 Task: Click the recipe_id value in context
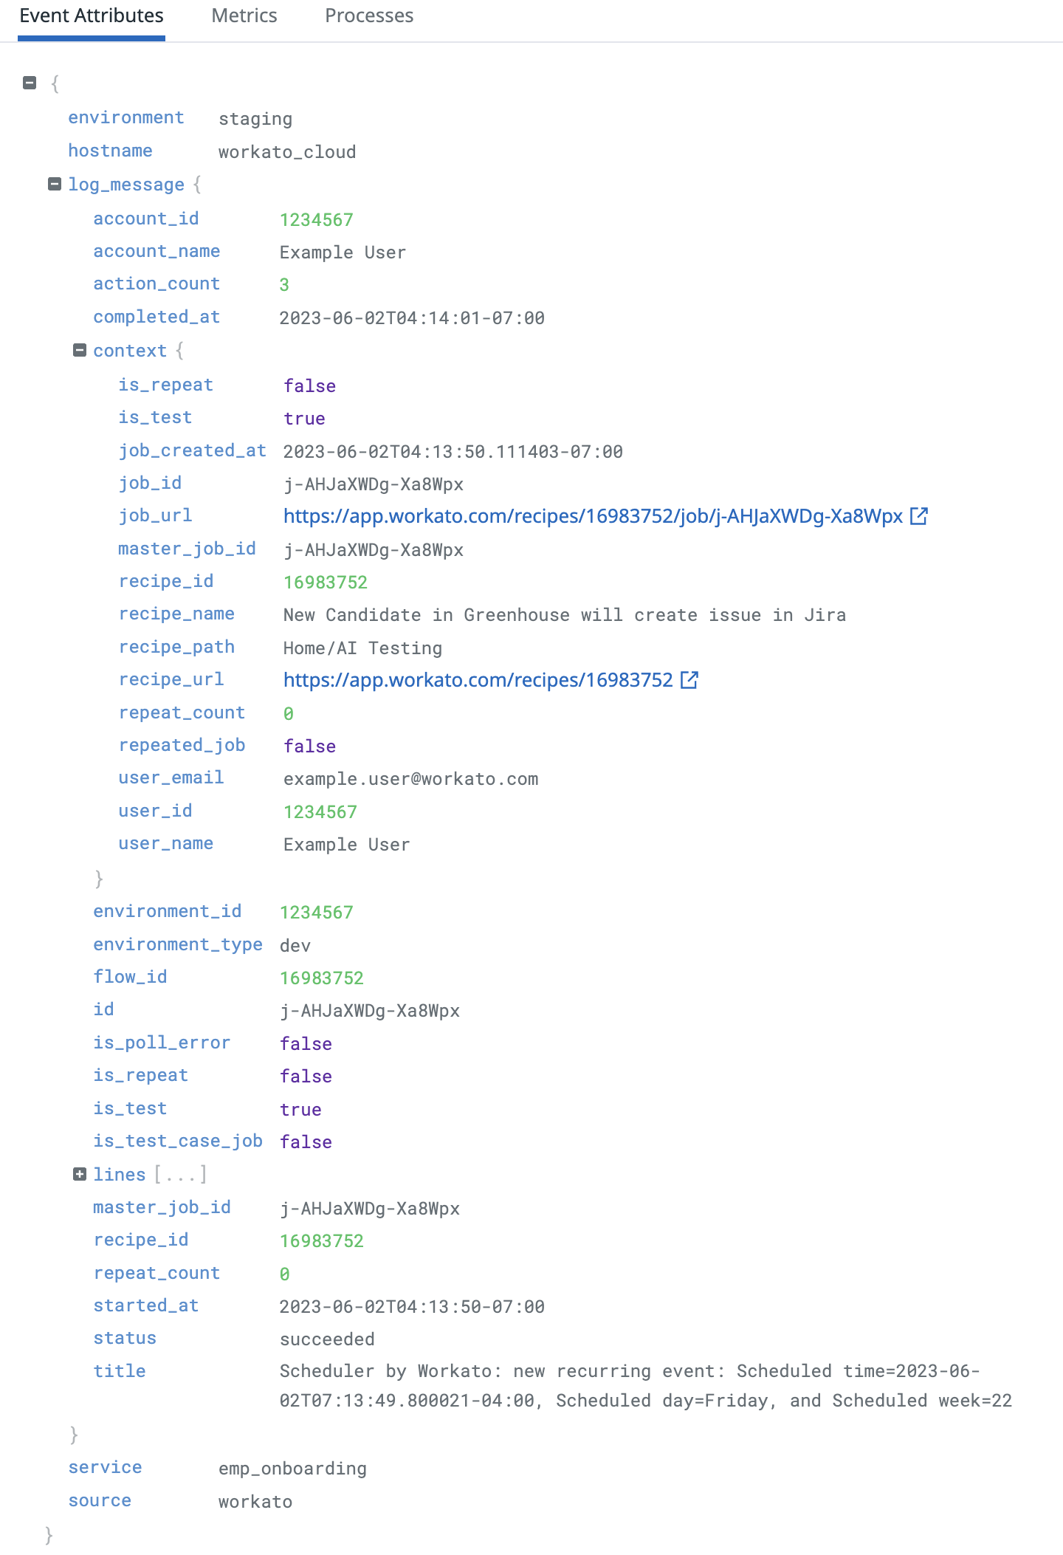pos(326,583)
